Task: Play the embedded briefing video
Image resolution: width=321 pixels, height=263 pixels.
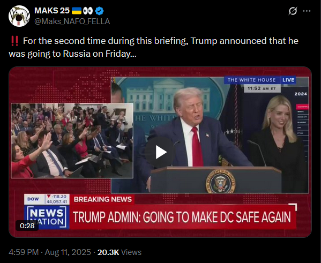Action: pos(160,152)
